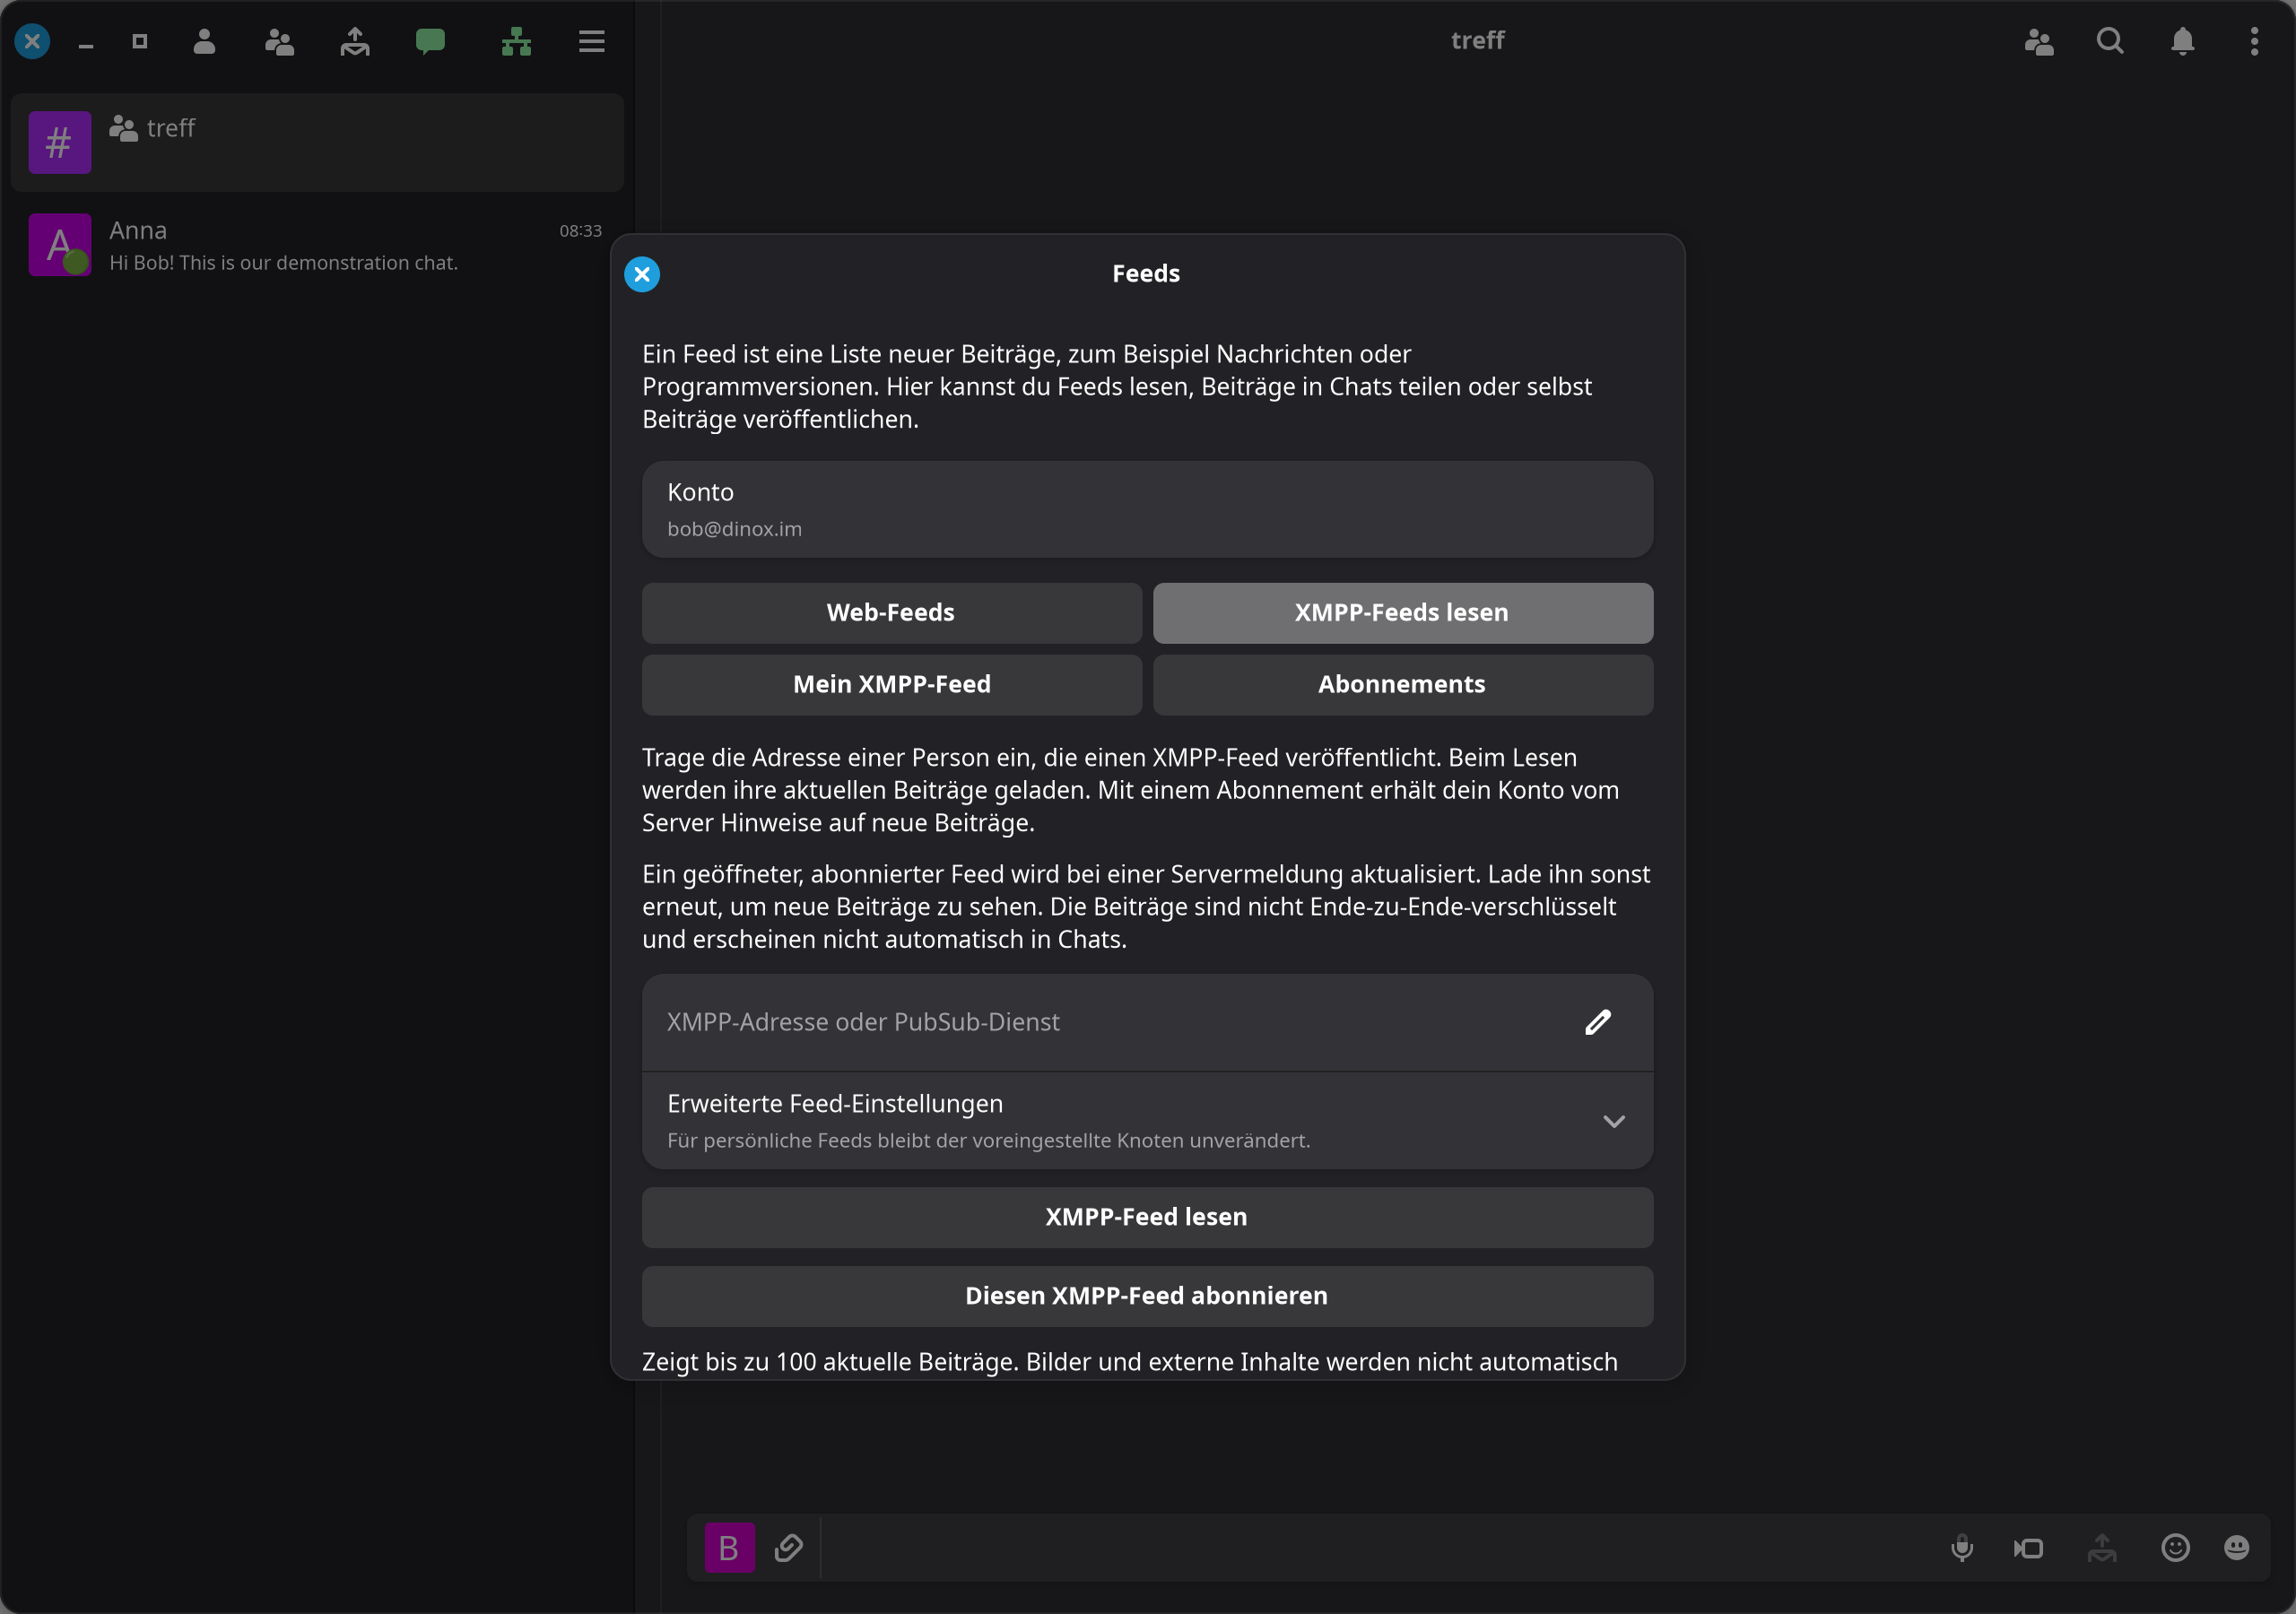Open the treff group chat in the sidebar
This screenshot has width=2296, height=1614.
[x=317, y=142]
